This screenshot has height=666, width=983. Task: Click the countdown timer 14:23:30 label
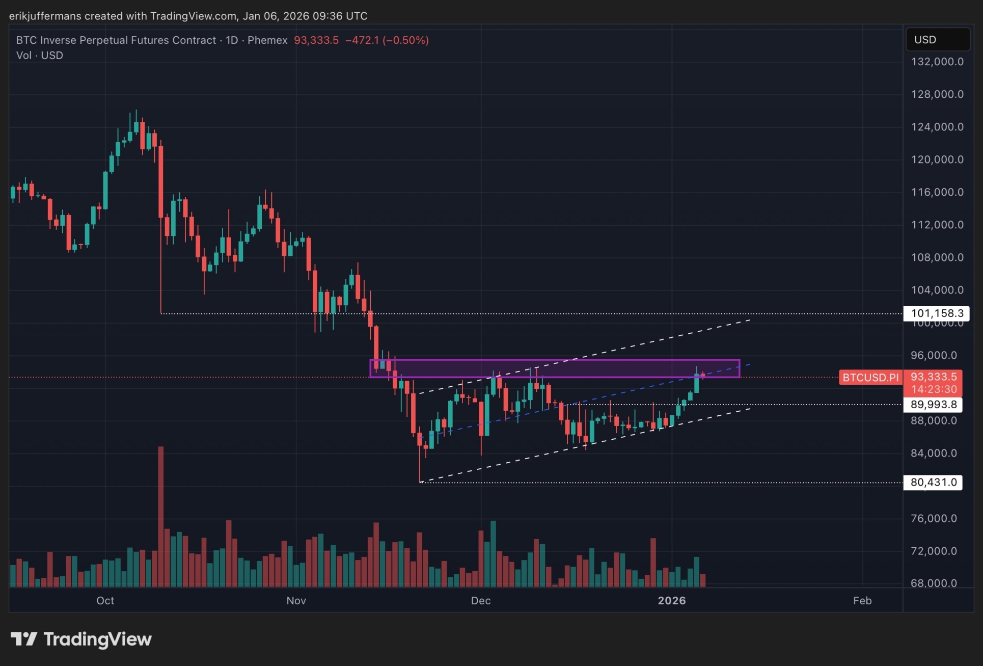[934, 389]
